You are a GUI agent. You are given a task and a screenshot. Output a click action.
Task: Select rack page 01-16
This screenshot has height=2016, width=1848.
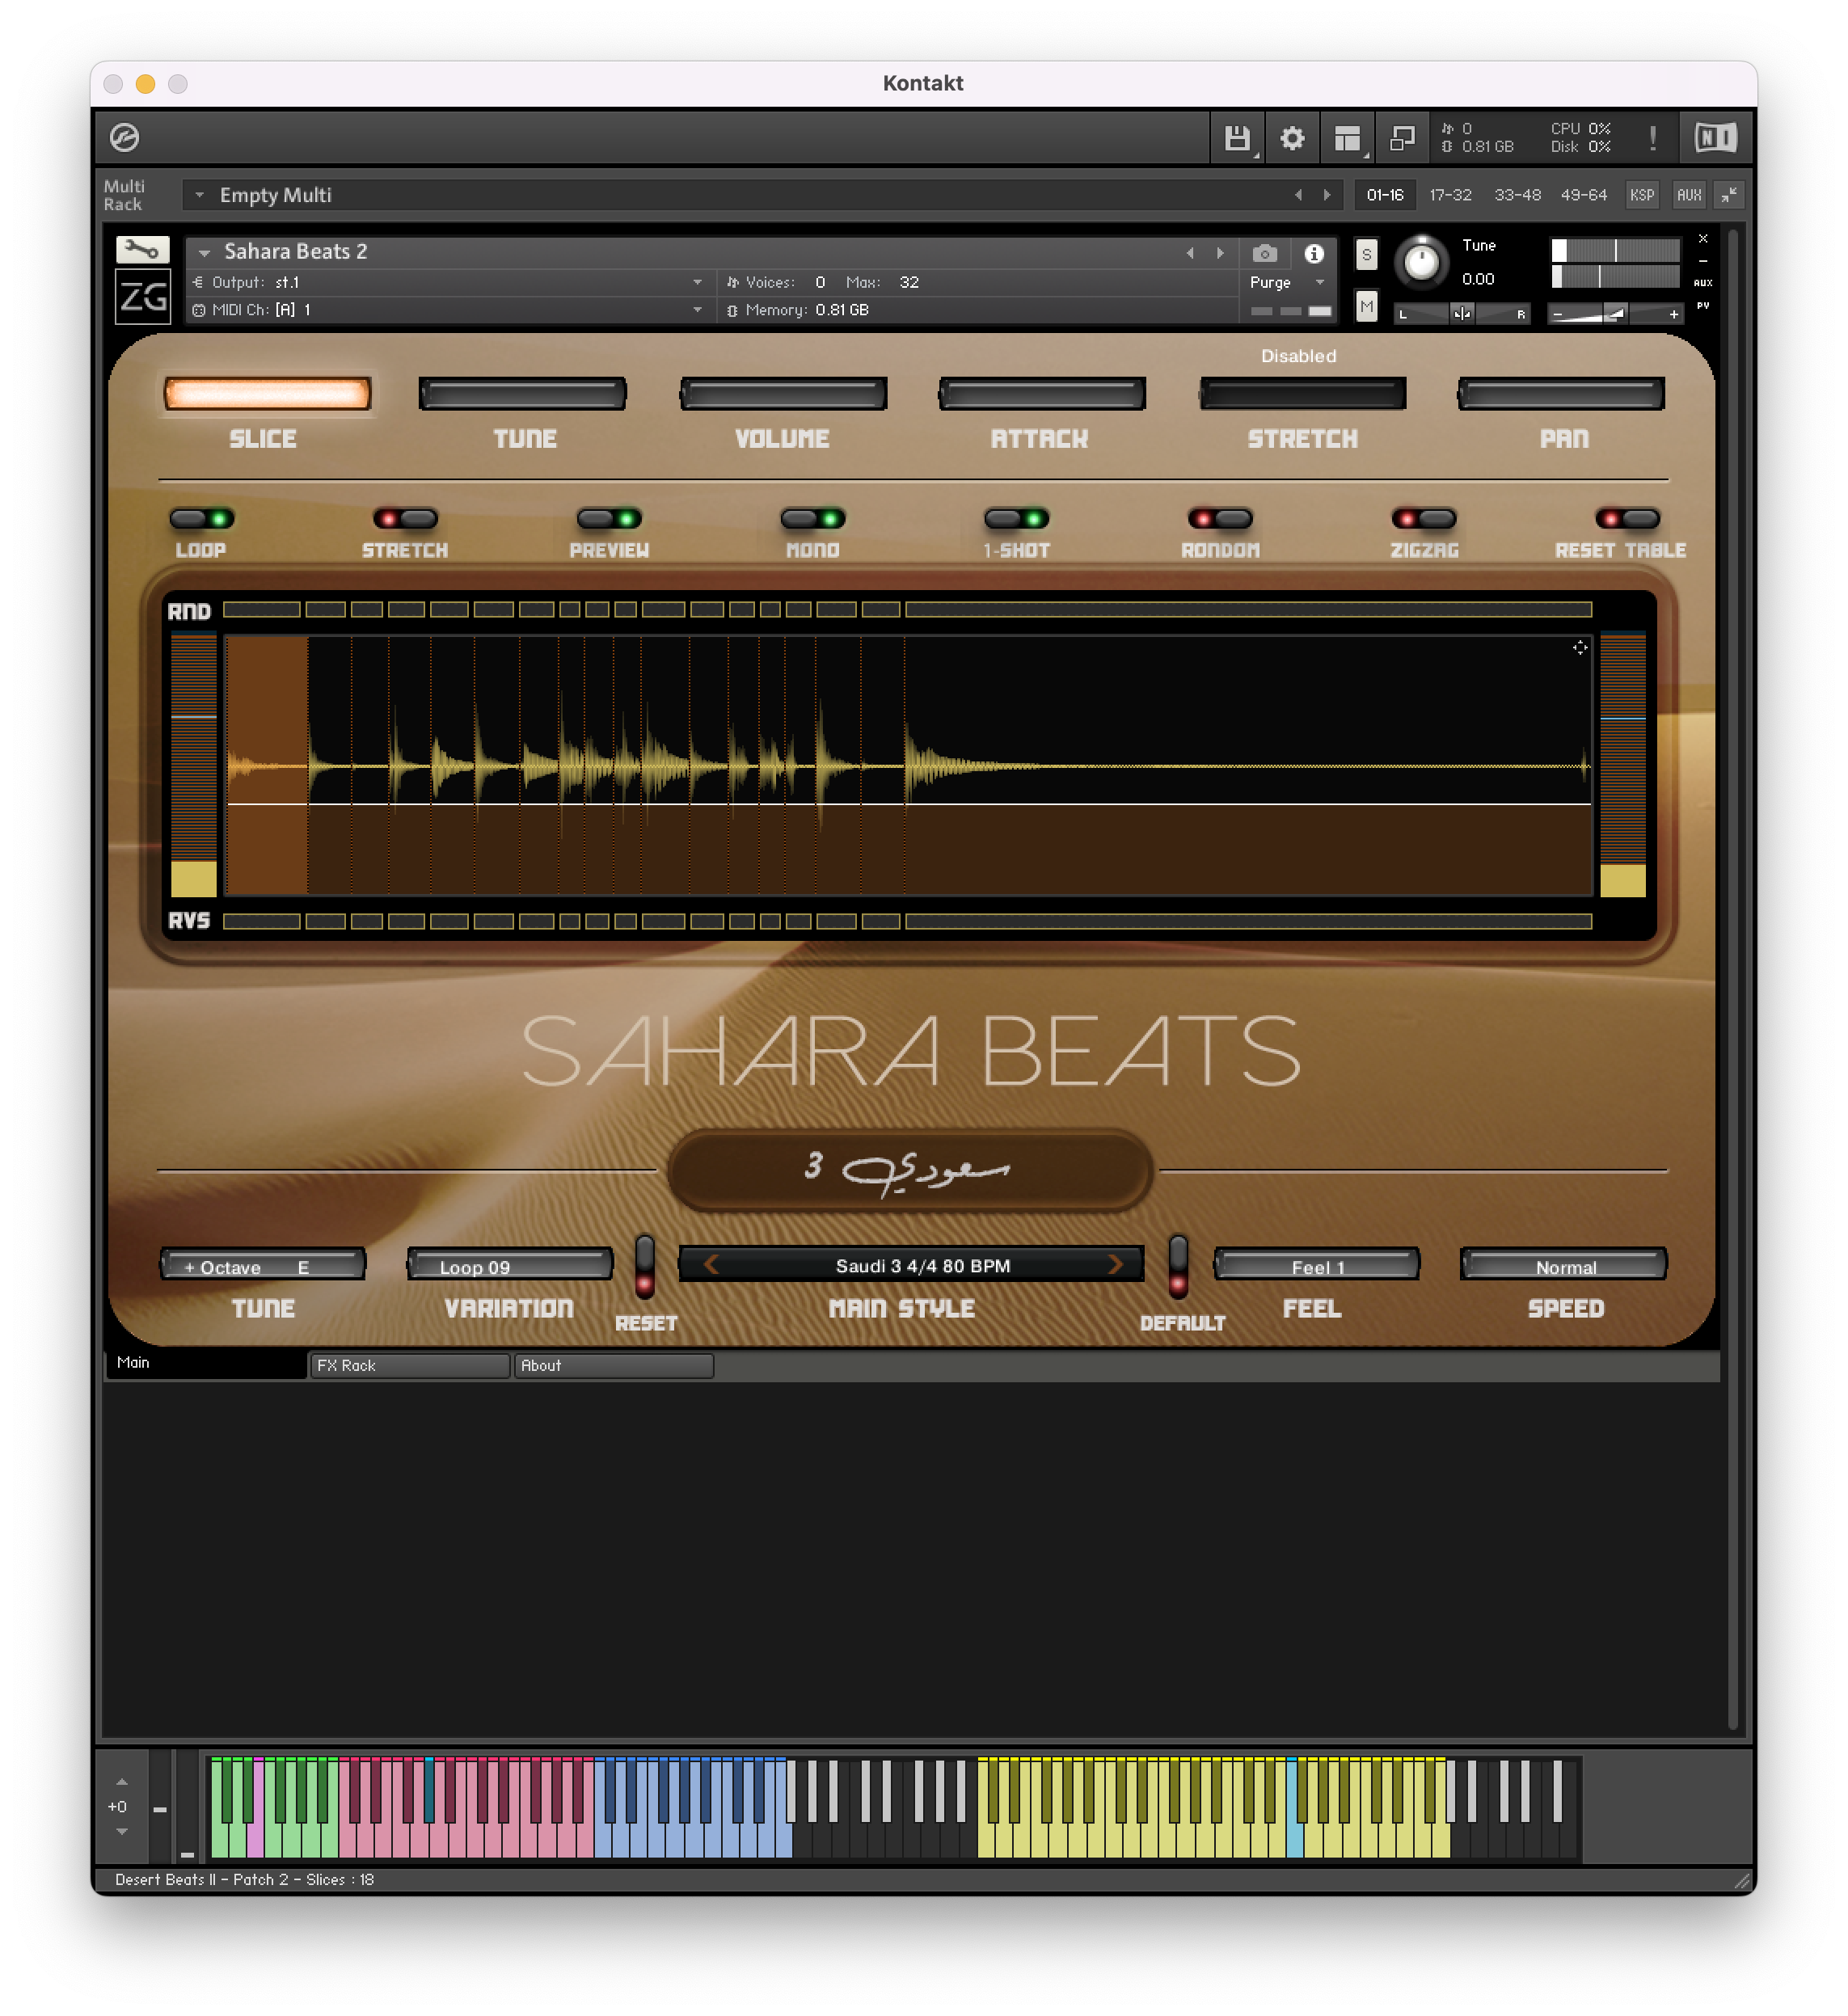point(1385,195)
